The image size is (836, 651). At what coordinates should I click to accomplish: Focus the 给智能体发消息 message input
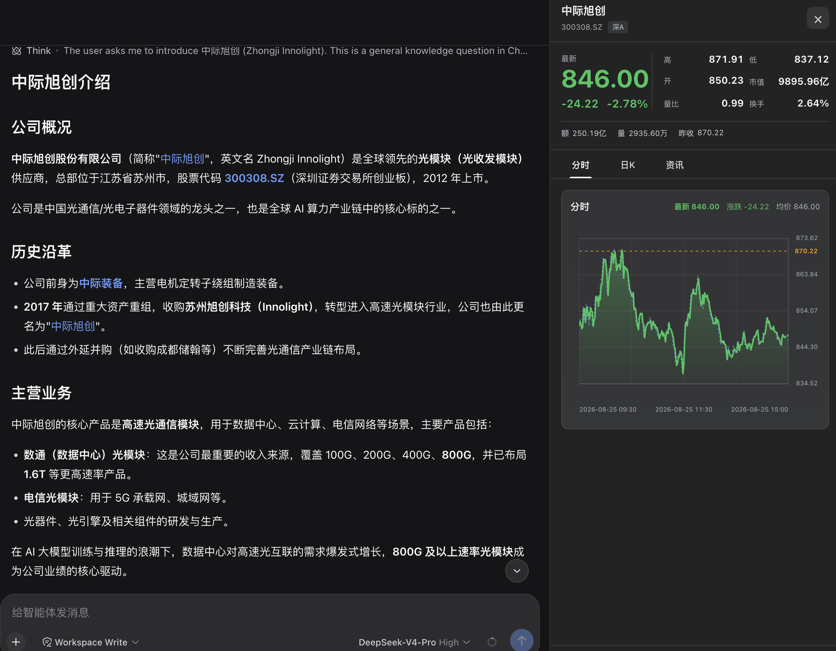[x=270, y=612]
